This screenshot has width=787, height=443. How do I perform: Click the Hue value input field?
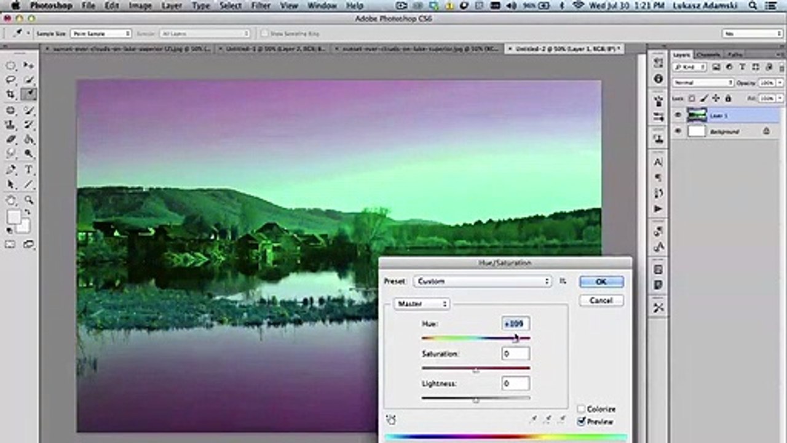pyautogui.click(x=515, y=324)
